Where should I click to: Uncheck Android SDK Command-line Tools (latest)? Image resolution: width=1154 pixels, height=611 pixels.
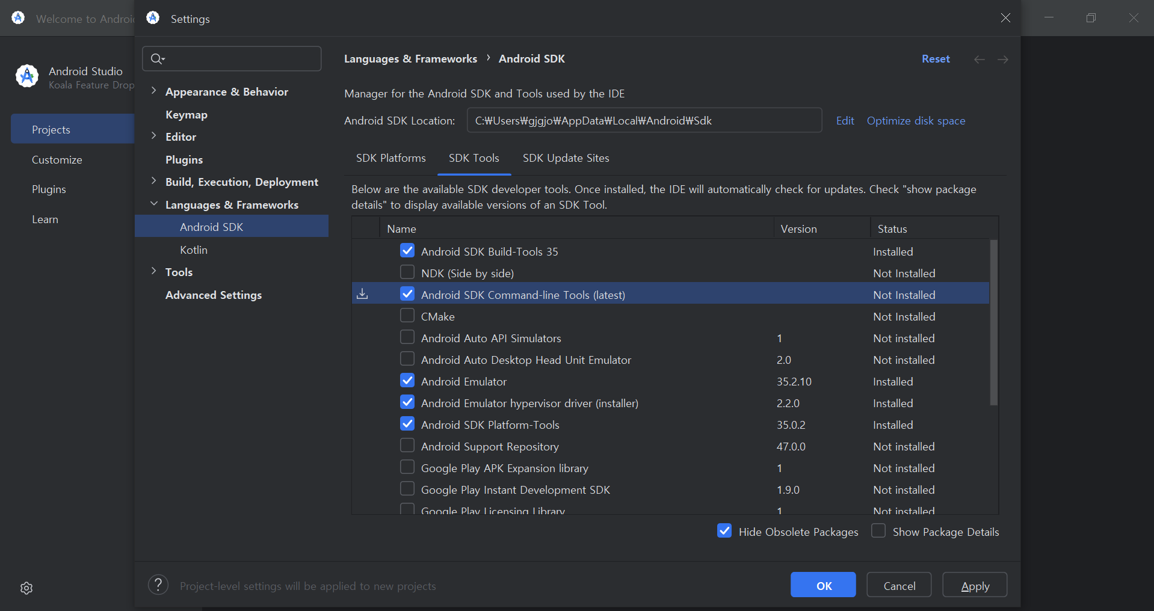point(407,293)
